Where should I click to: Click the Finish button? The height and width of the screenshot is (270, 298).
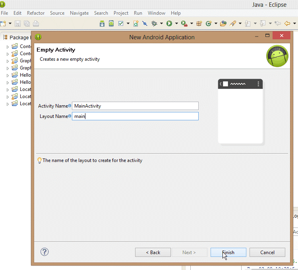228,253
